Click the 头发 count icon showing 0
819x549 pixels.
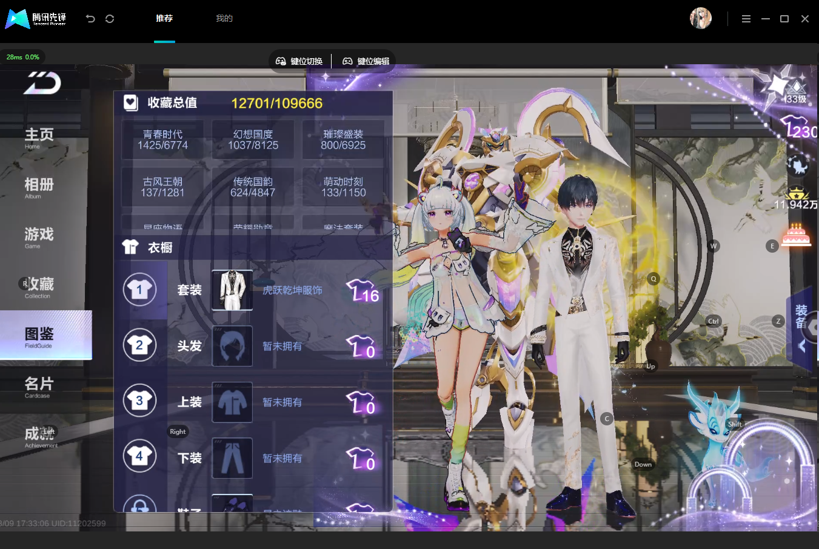tap(362, 347)
